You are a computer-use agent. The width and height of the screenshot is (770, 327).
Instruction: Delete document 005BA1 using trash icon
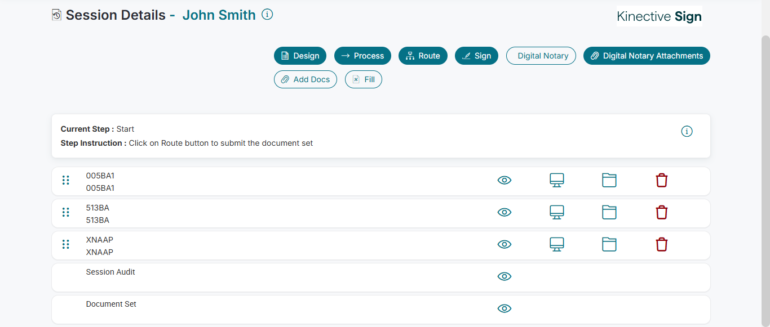click(x=662, y=181)
